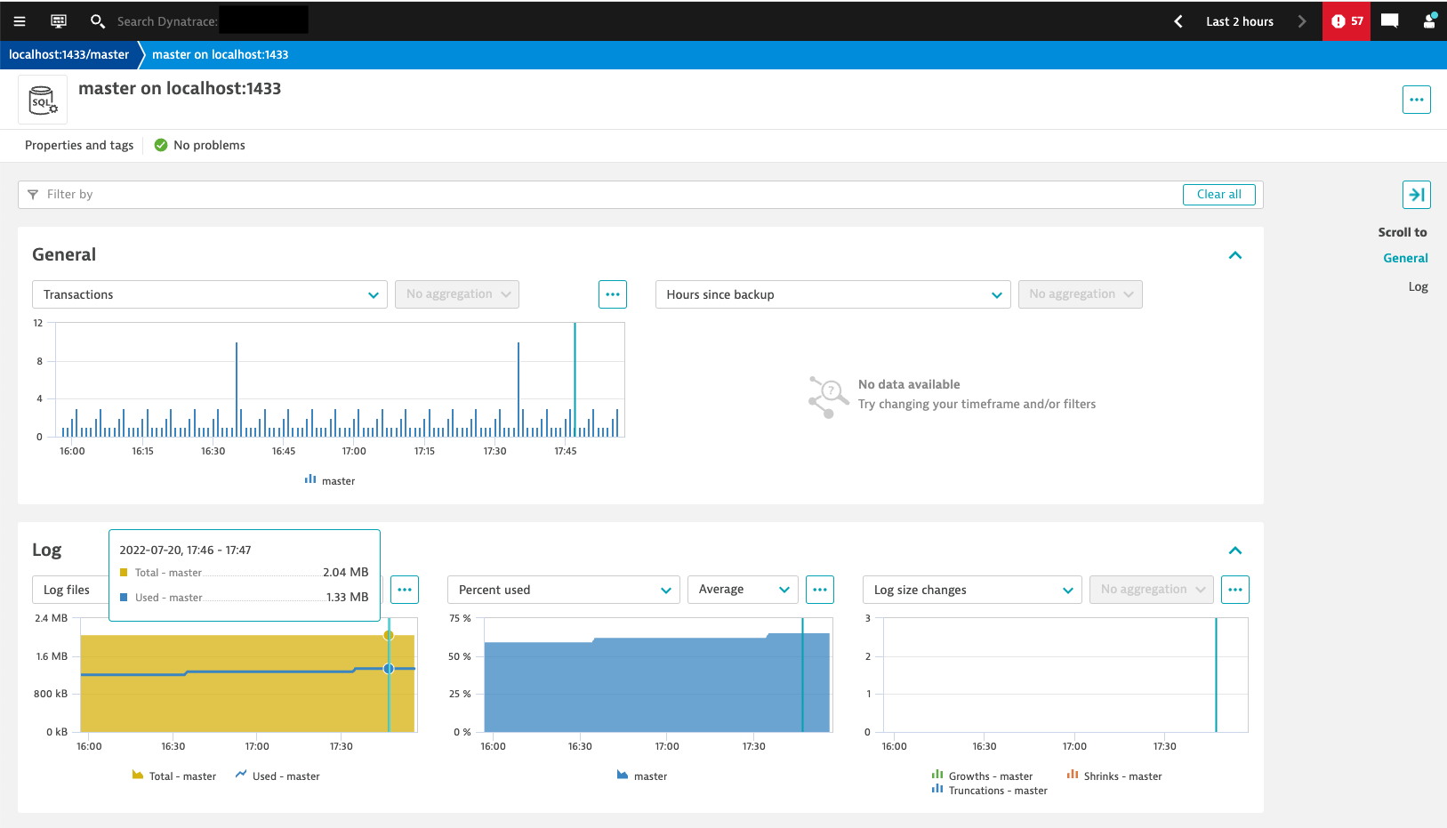Open the Dynatrace navigation menu
Viewport: 1447px width, 828px height.
coord(19,20)
